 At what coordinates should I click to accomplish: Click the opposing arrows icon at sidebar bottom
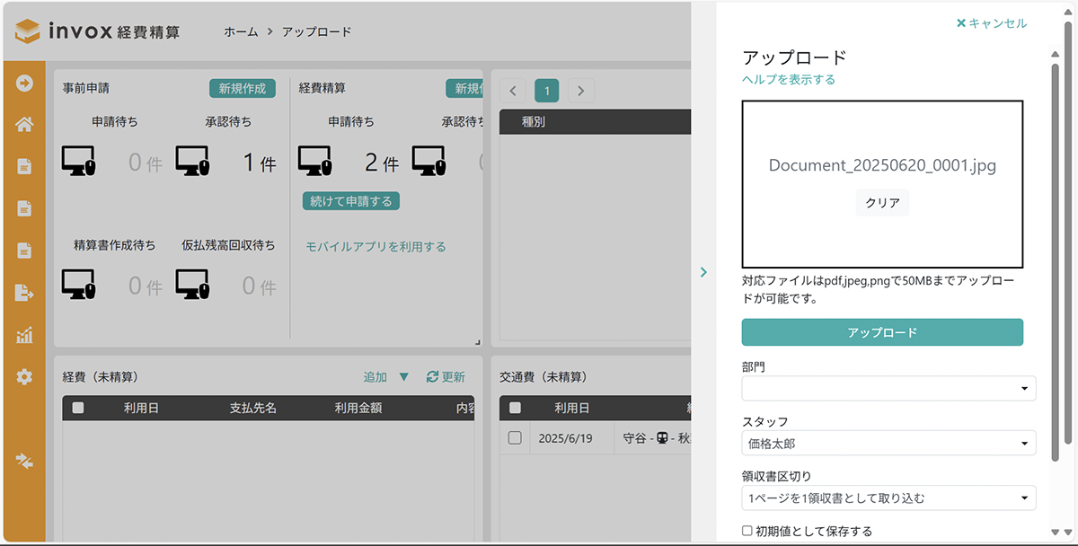(24, 461)
